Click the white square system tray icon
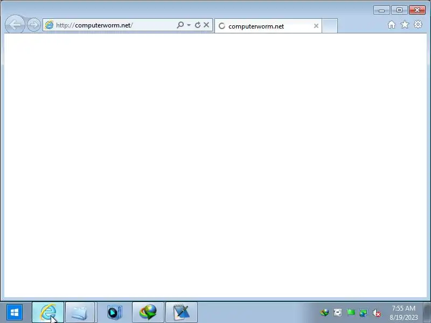Viewport: 431px width, 323px height. (x=338, y=313)
